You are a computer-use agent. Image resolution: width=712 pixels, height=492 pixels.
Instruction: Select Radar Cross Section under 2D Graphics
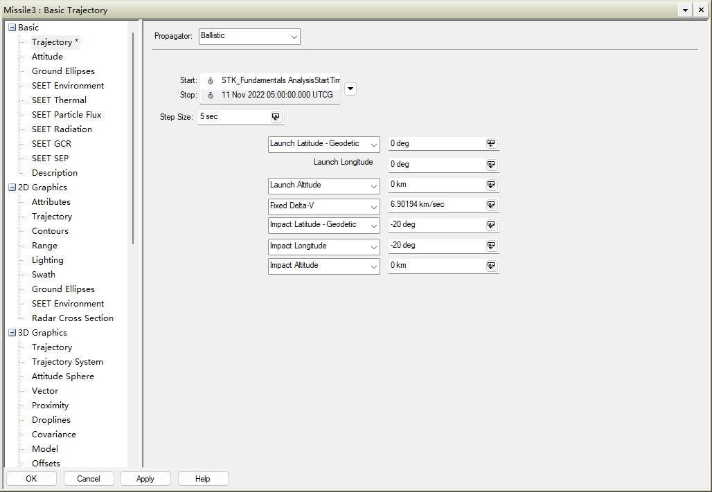pos(72,318)
